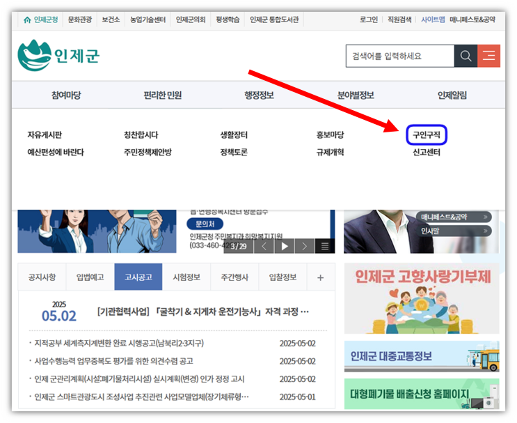Click 대형폐기물 배출신청 홈페이지 banner
Image resolution: width=517 pixels, height=423 pixels.
(422, 394)
